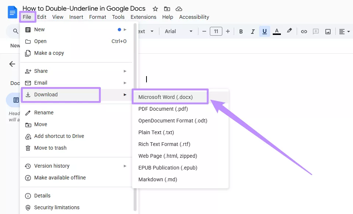This screenshot has width=353, height=214.
Task: Open the Arial font family dropdown
Action: coord(178,31)
